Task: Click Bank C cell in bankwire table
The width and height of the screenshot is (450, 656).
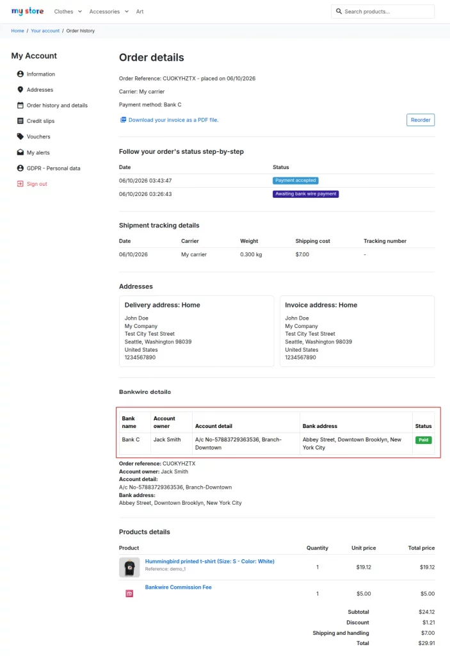Action: coord(131,439)
